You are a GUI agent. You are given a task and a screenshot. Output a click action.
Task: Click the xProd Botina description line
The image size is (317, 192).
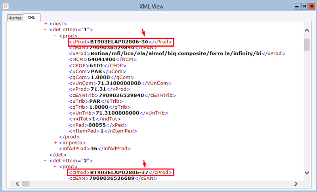click(177, 54)
